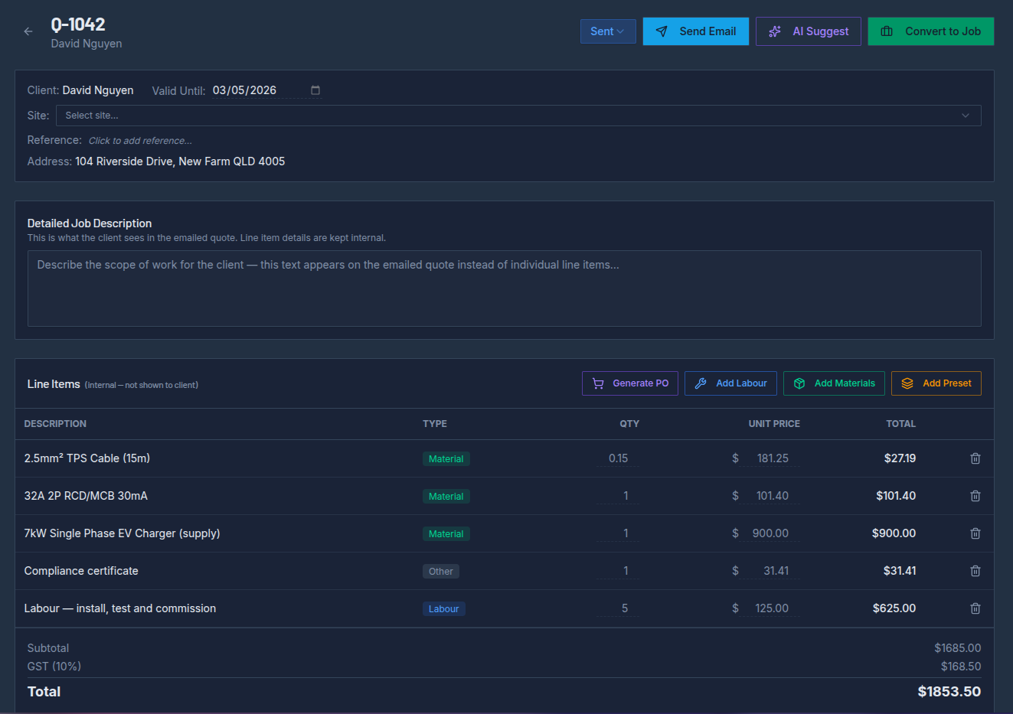Click the TYPE column header
The width and height of the screenshot is (1013, 714).
(435, 424)
